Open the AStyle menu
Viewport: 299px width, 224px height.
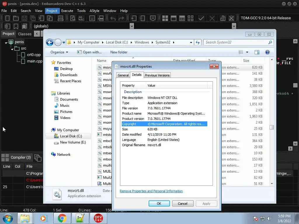pyautogui.click(x=94, y=11)
